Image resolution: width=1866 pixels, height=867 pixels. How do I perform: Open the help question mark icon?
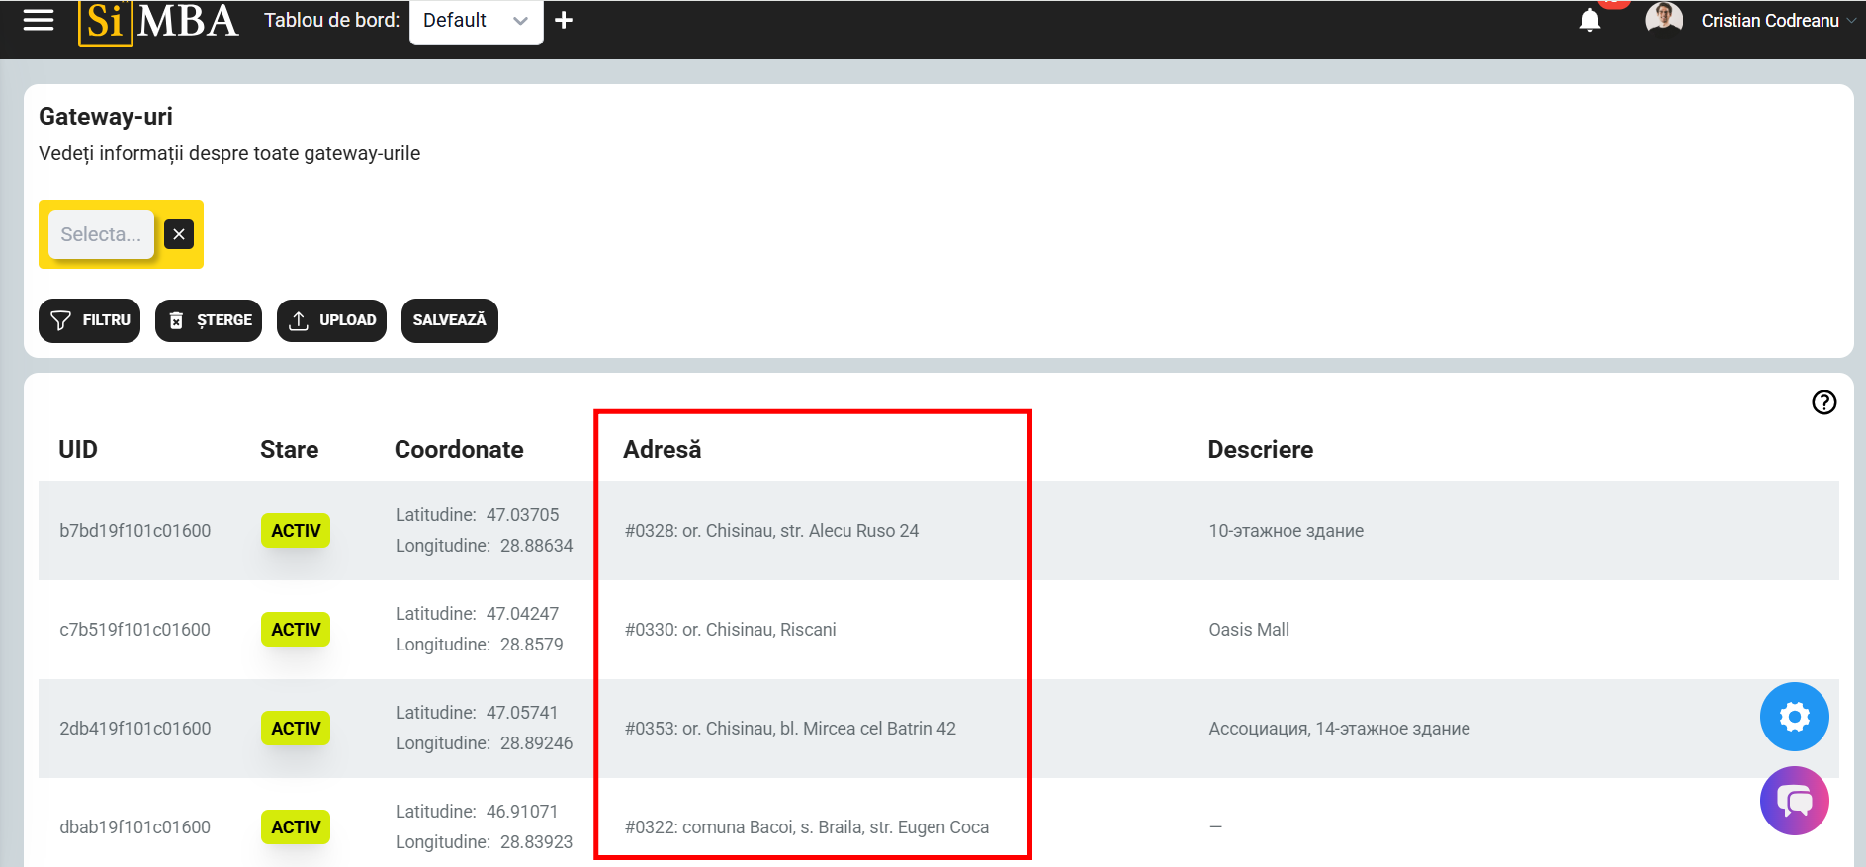click(1823, 402)
